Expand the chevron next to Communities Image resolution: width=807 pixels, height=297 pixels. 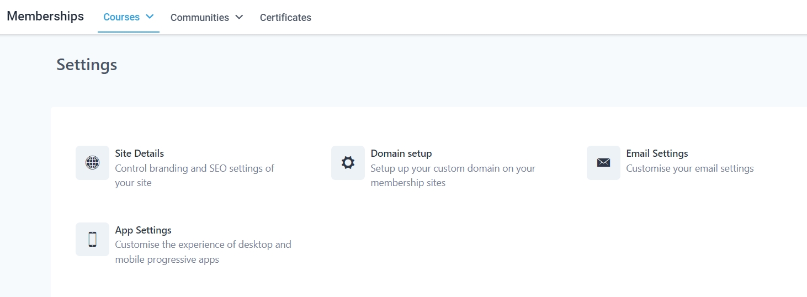(x=239, y=18)
